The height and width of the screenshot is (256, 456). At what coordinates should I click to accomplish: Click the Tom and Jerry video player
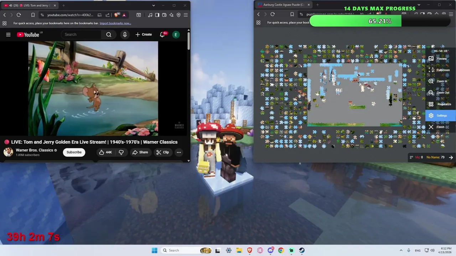click(x=93, y=89)
